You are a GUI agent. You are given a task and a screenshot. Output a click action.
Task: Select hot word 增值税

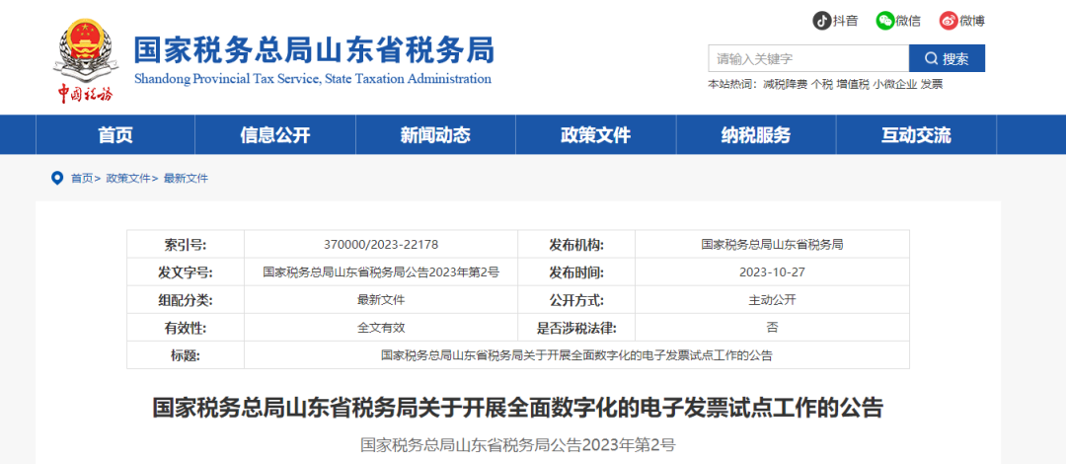coord(853,84)
